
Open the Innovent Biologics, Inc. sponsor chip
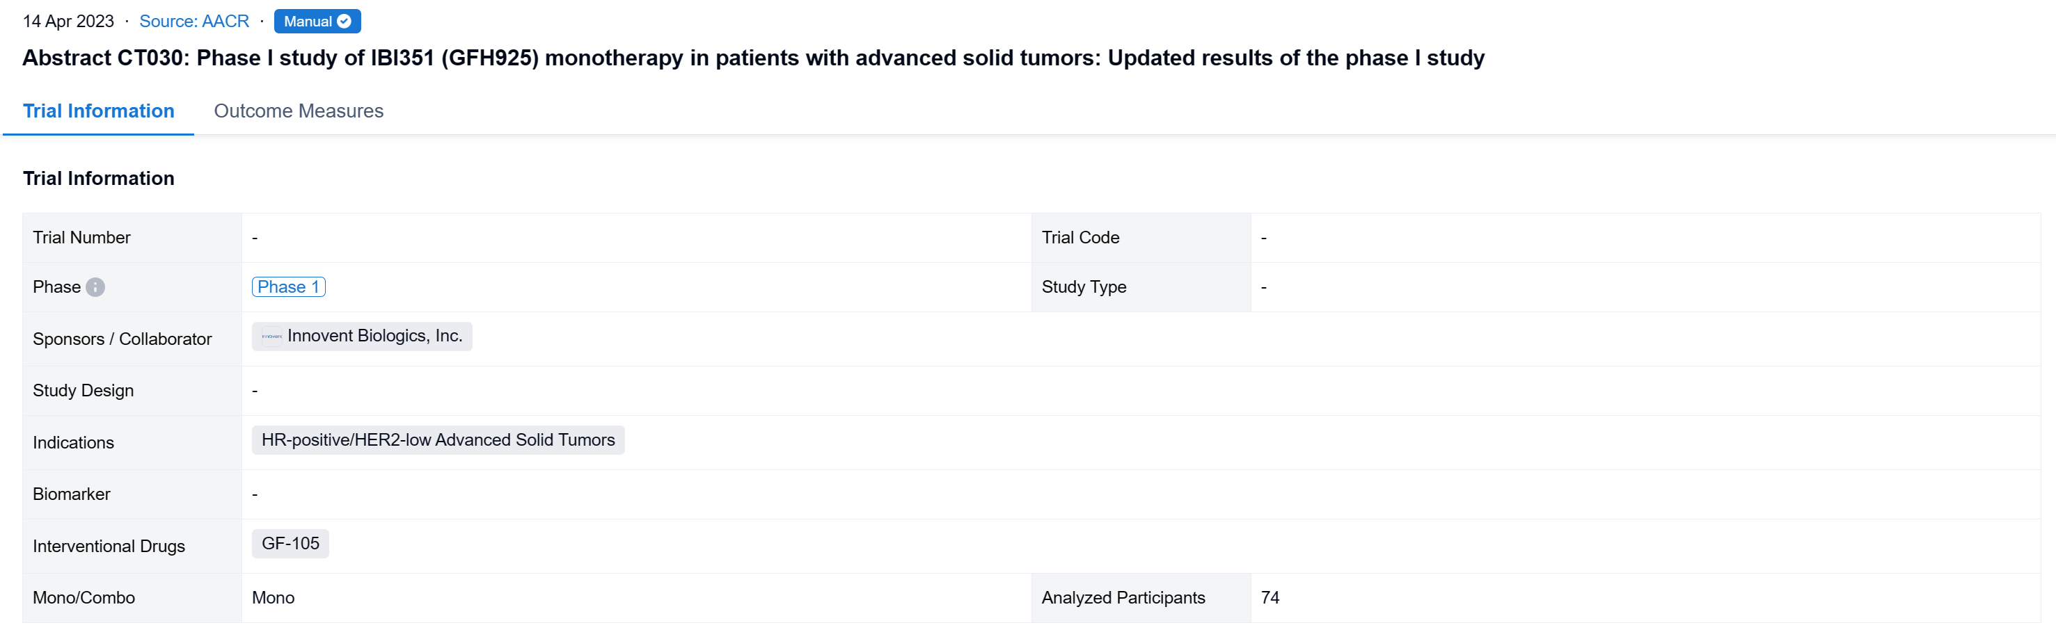[374, 336]
